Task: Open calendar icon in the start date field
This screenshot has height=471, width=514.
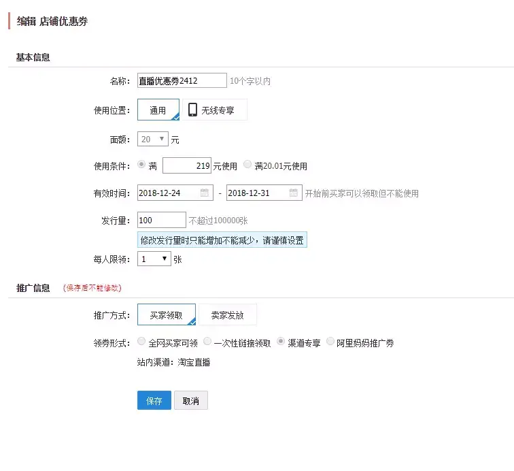Action: tap(205, 193)
